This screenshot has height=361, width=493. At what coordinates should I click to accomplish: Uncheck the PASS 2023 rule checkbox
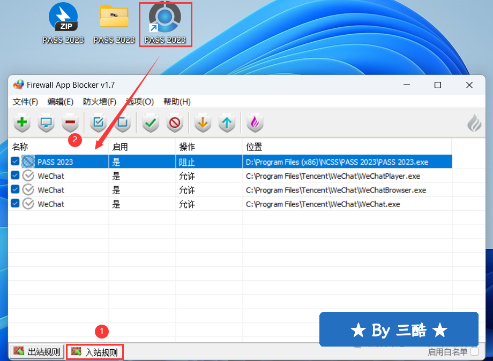tap(15, 162)
